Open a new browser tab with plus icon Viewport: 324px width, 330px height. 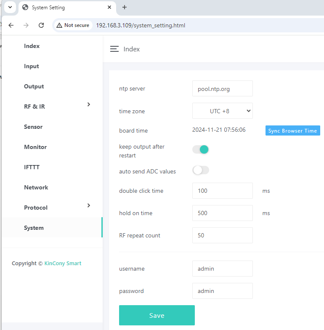[x=124, y=7]
